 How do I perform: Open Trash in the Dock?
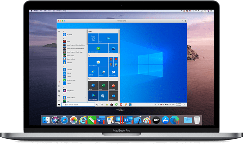click(x=197, y=120)
